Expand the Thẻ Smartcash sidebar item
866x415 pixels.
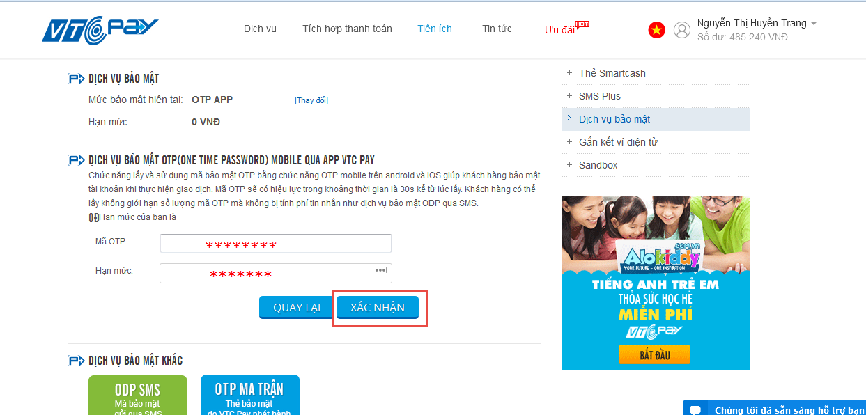click(x=656, y=73)
